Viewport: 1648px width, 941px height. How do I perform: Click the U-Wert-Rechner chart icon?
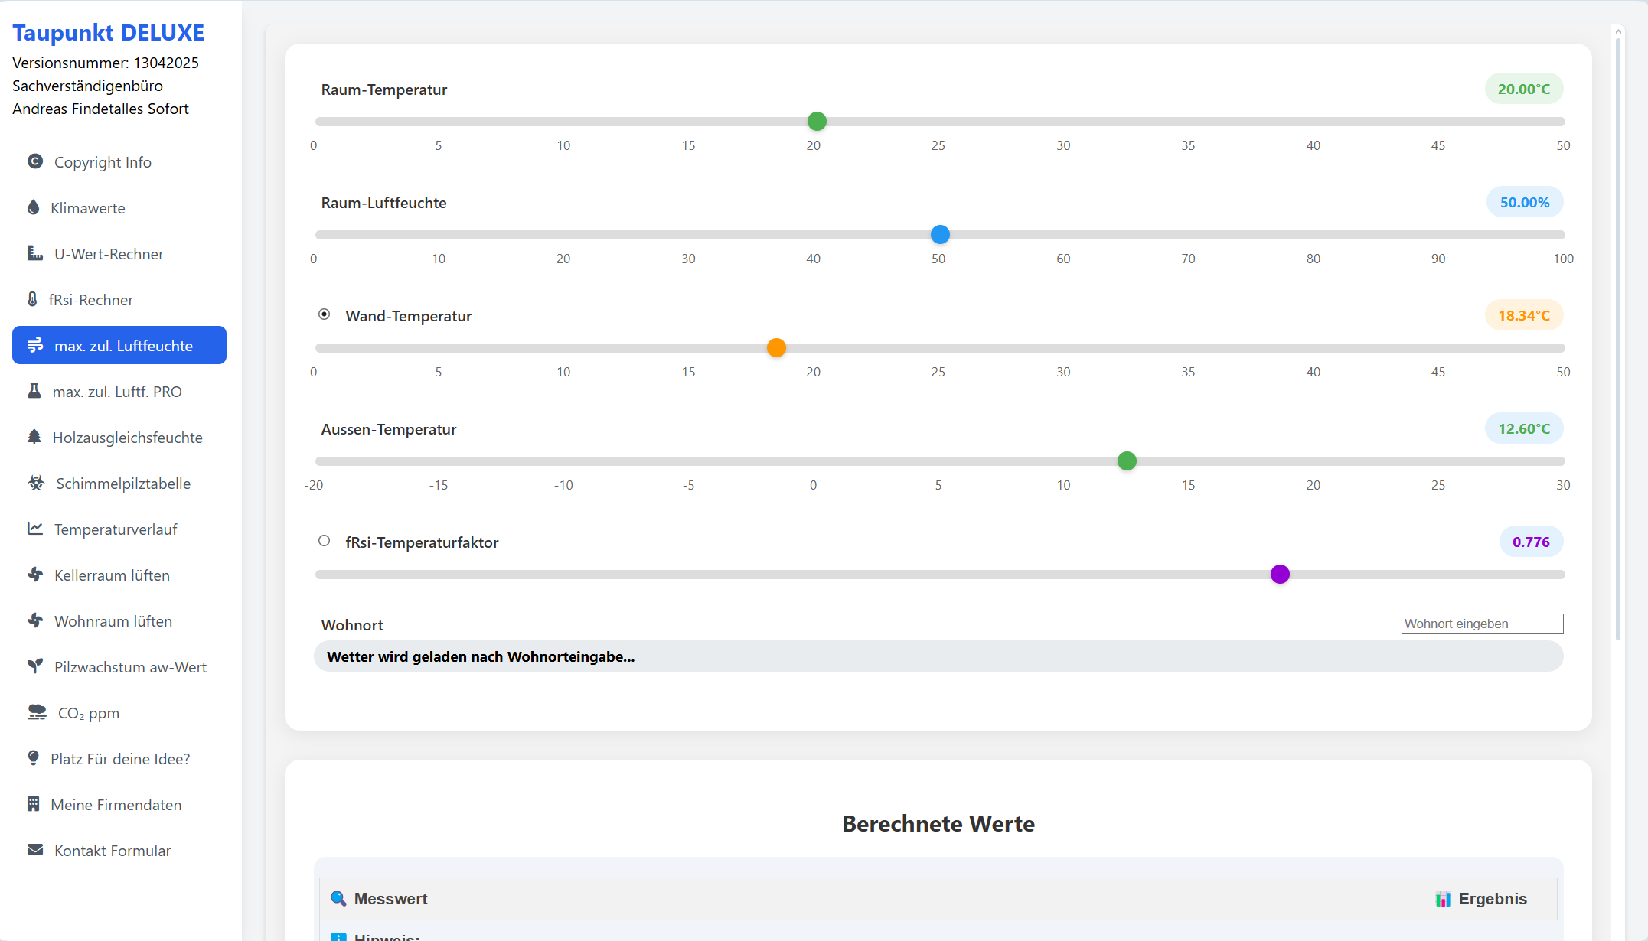click(35, 253)
